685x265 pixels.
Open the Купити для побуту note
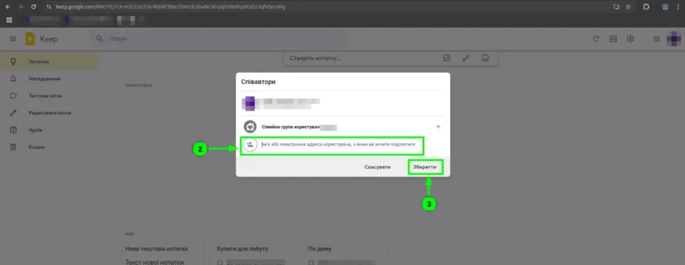click(x=242, y=249)
